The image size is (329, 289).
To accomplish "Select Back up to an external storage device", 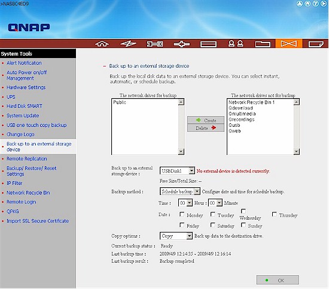I will (39, 147).
